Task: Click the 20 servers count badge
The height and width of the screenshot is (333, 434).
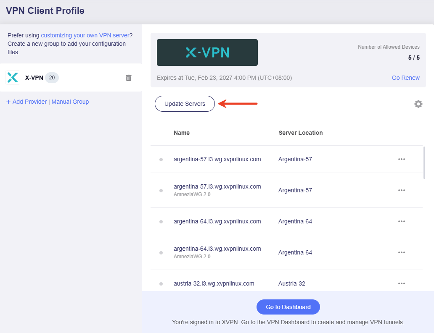Action: point(52,78)
